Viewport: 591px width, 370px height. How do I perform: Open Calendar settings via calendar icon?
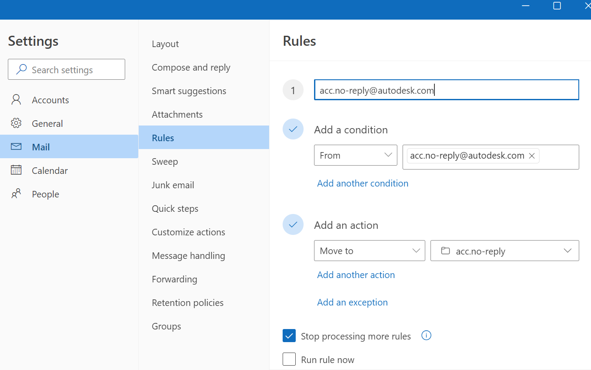[16, 170]
